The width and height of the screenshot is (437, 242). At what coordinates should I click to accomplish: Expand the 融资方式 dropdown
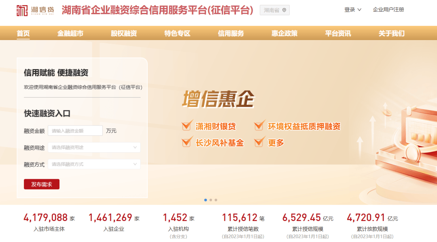94,164
